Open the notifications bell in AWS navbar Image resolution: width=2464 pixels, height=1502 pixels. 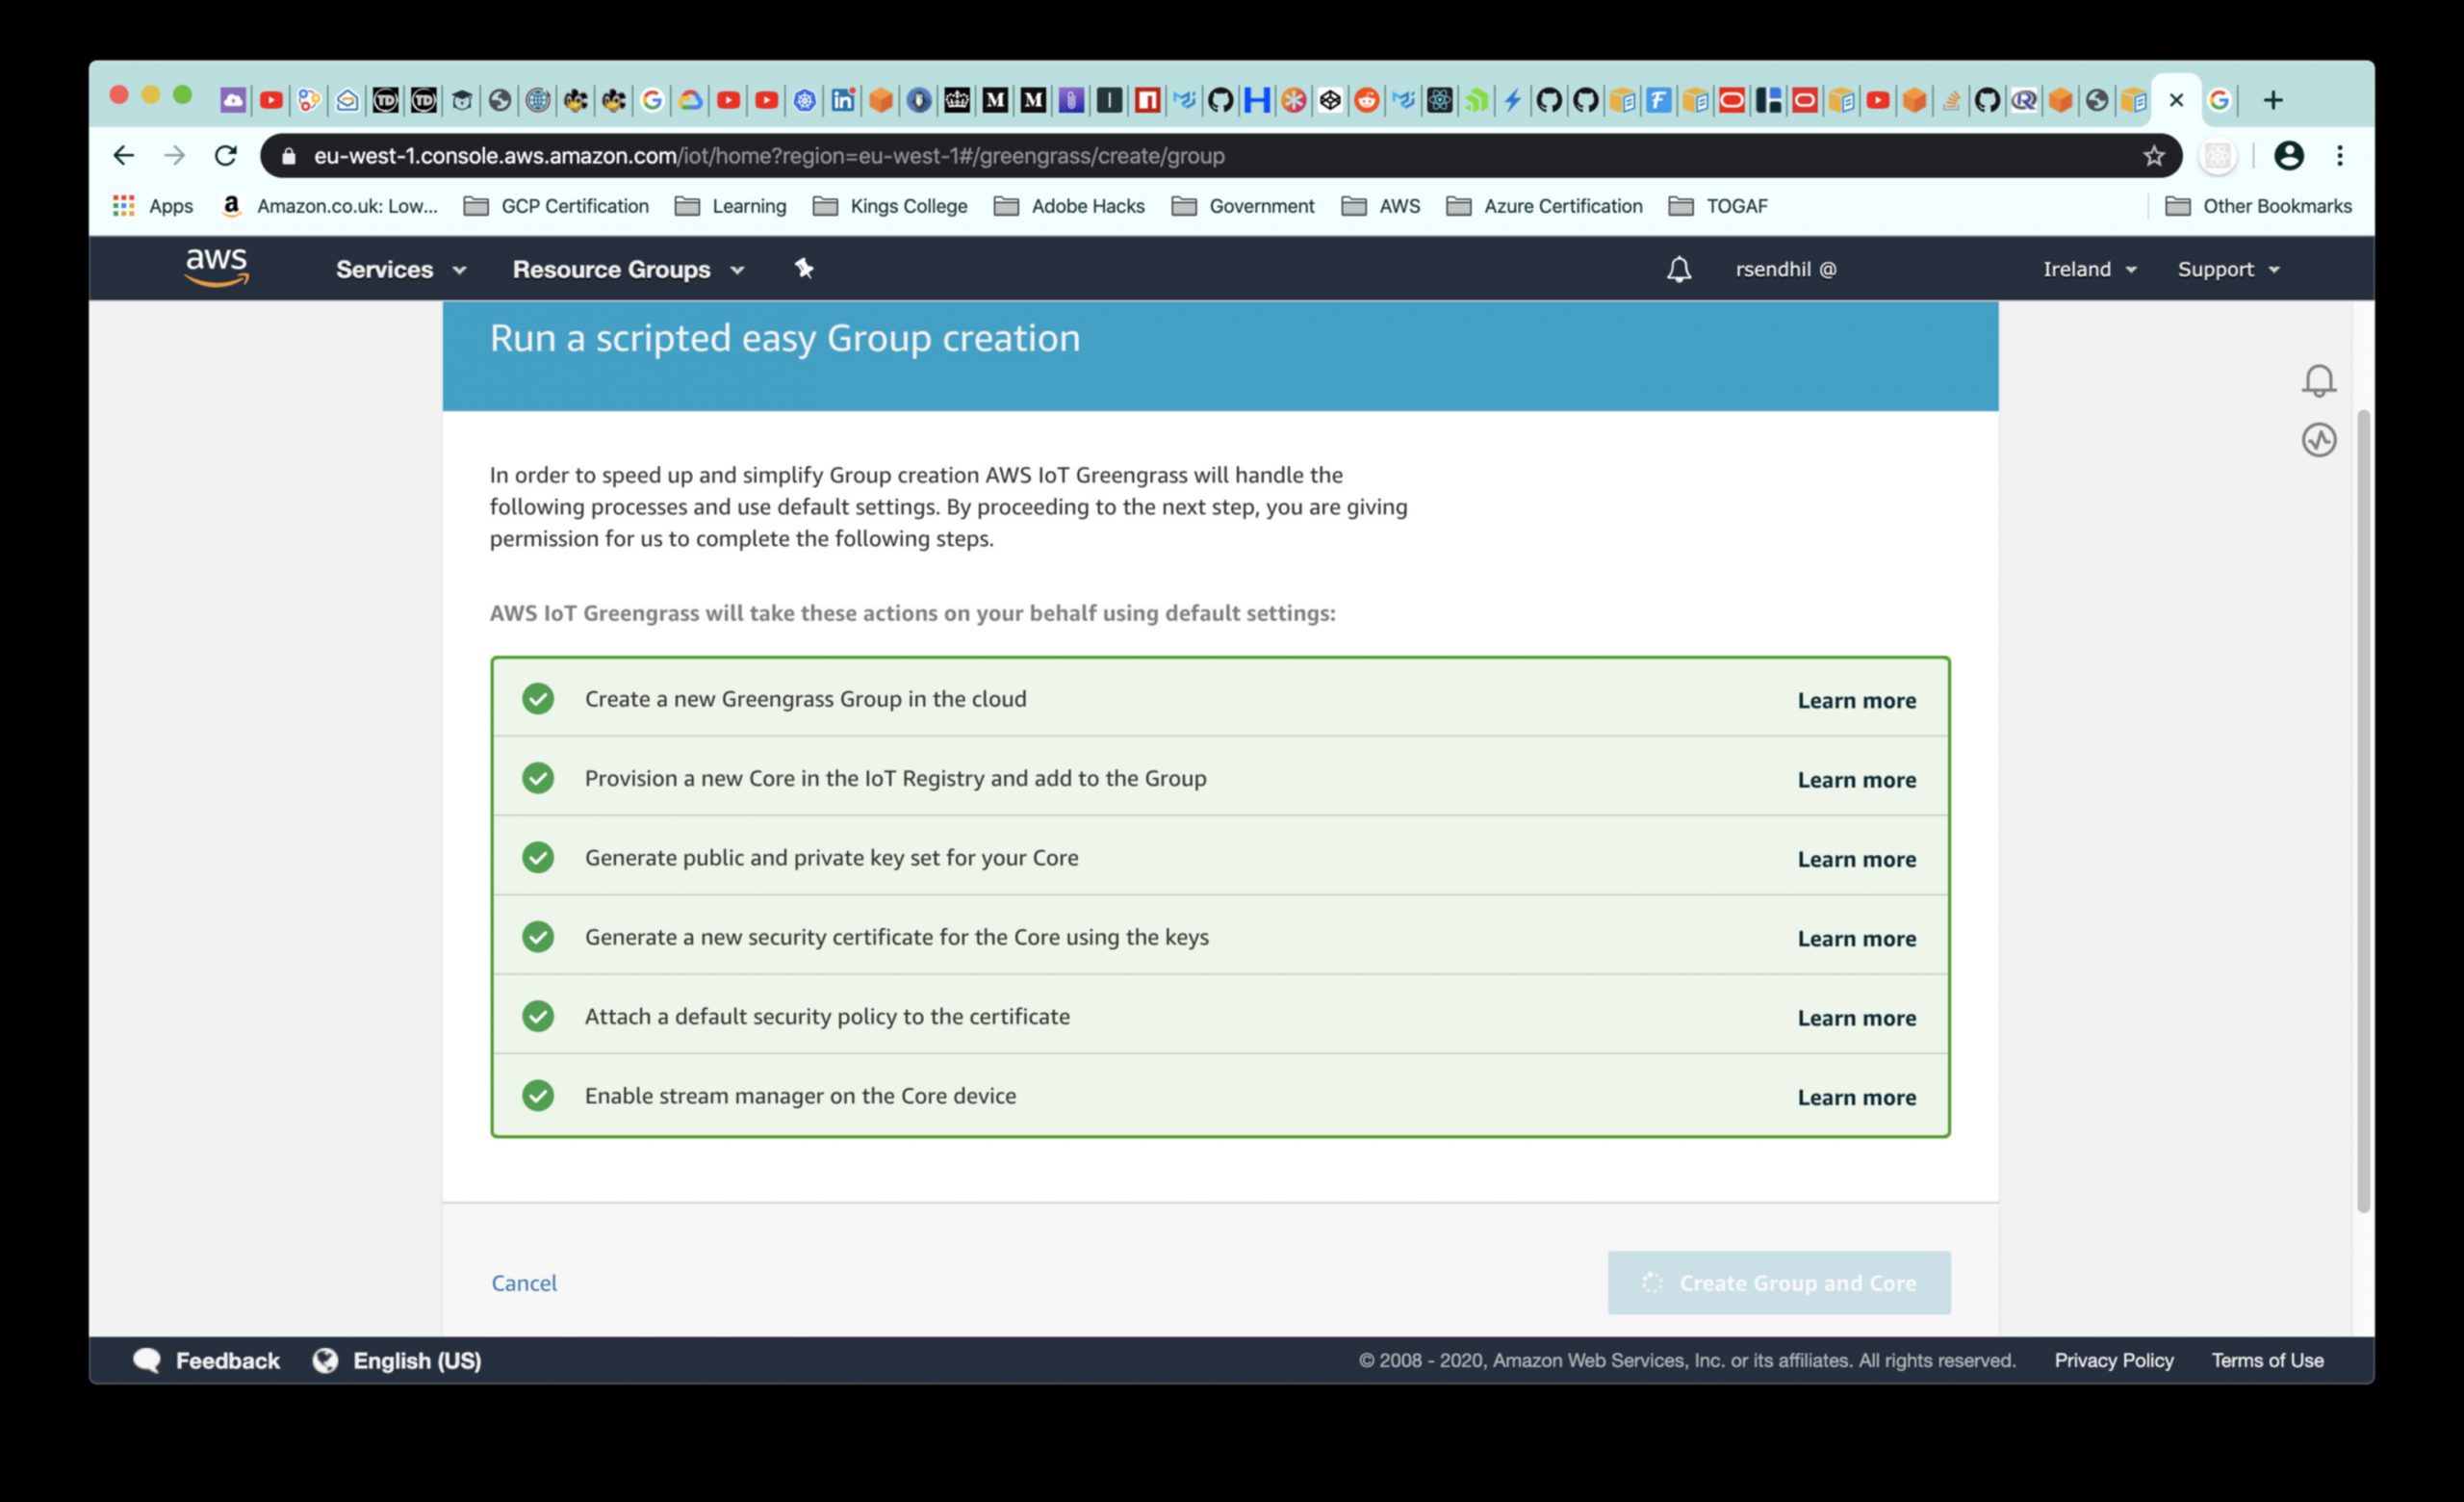pos(1679,269)
